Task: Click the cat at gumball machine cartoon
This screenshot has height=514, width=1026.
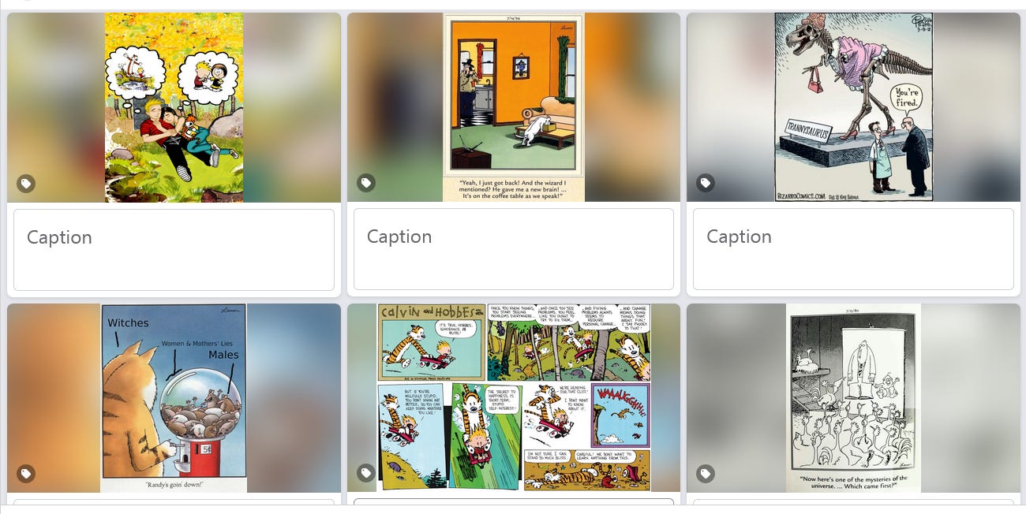Action: (174, 398)
